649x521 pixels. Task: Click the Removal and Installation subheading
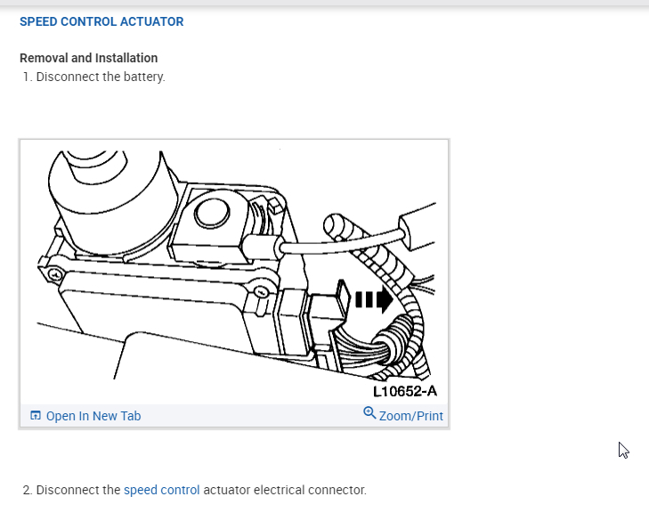[88, 58]
